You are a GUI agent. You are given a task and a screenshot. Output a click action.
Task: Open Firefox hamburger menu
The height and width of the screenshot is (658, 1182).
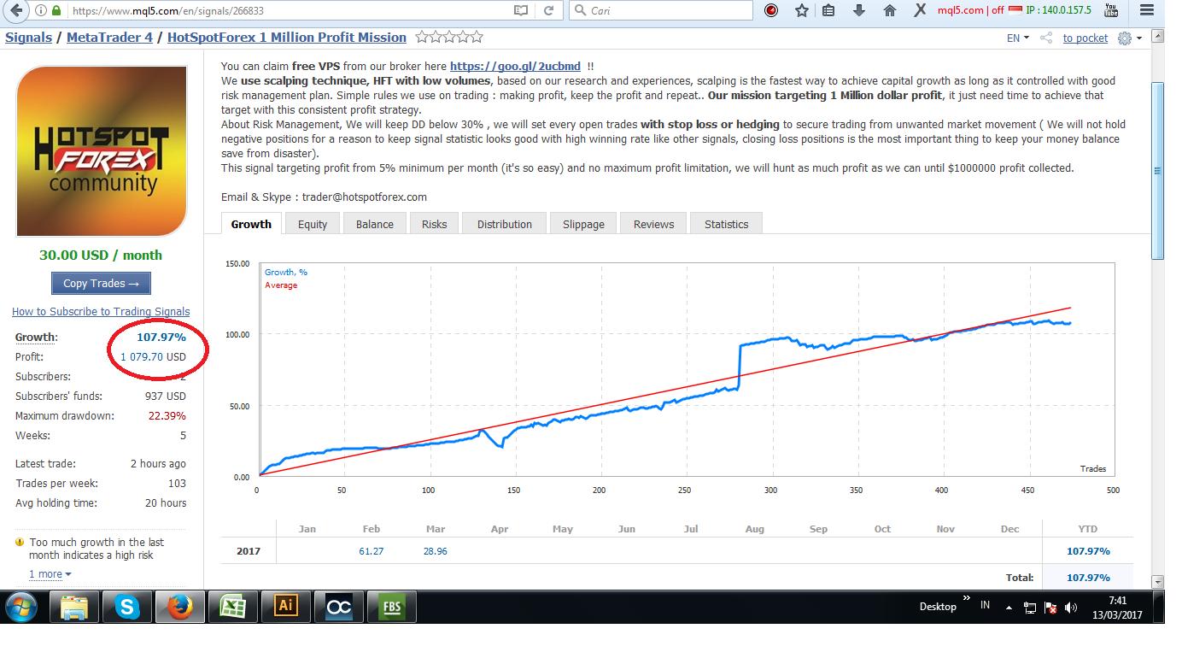(1145, 11)
